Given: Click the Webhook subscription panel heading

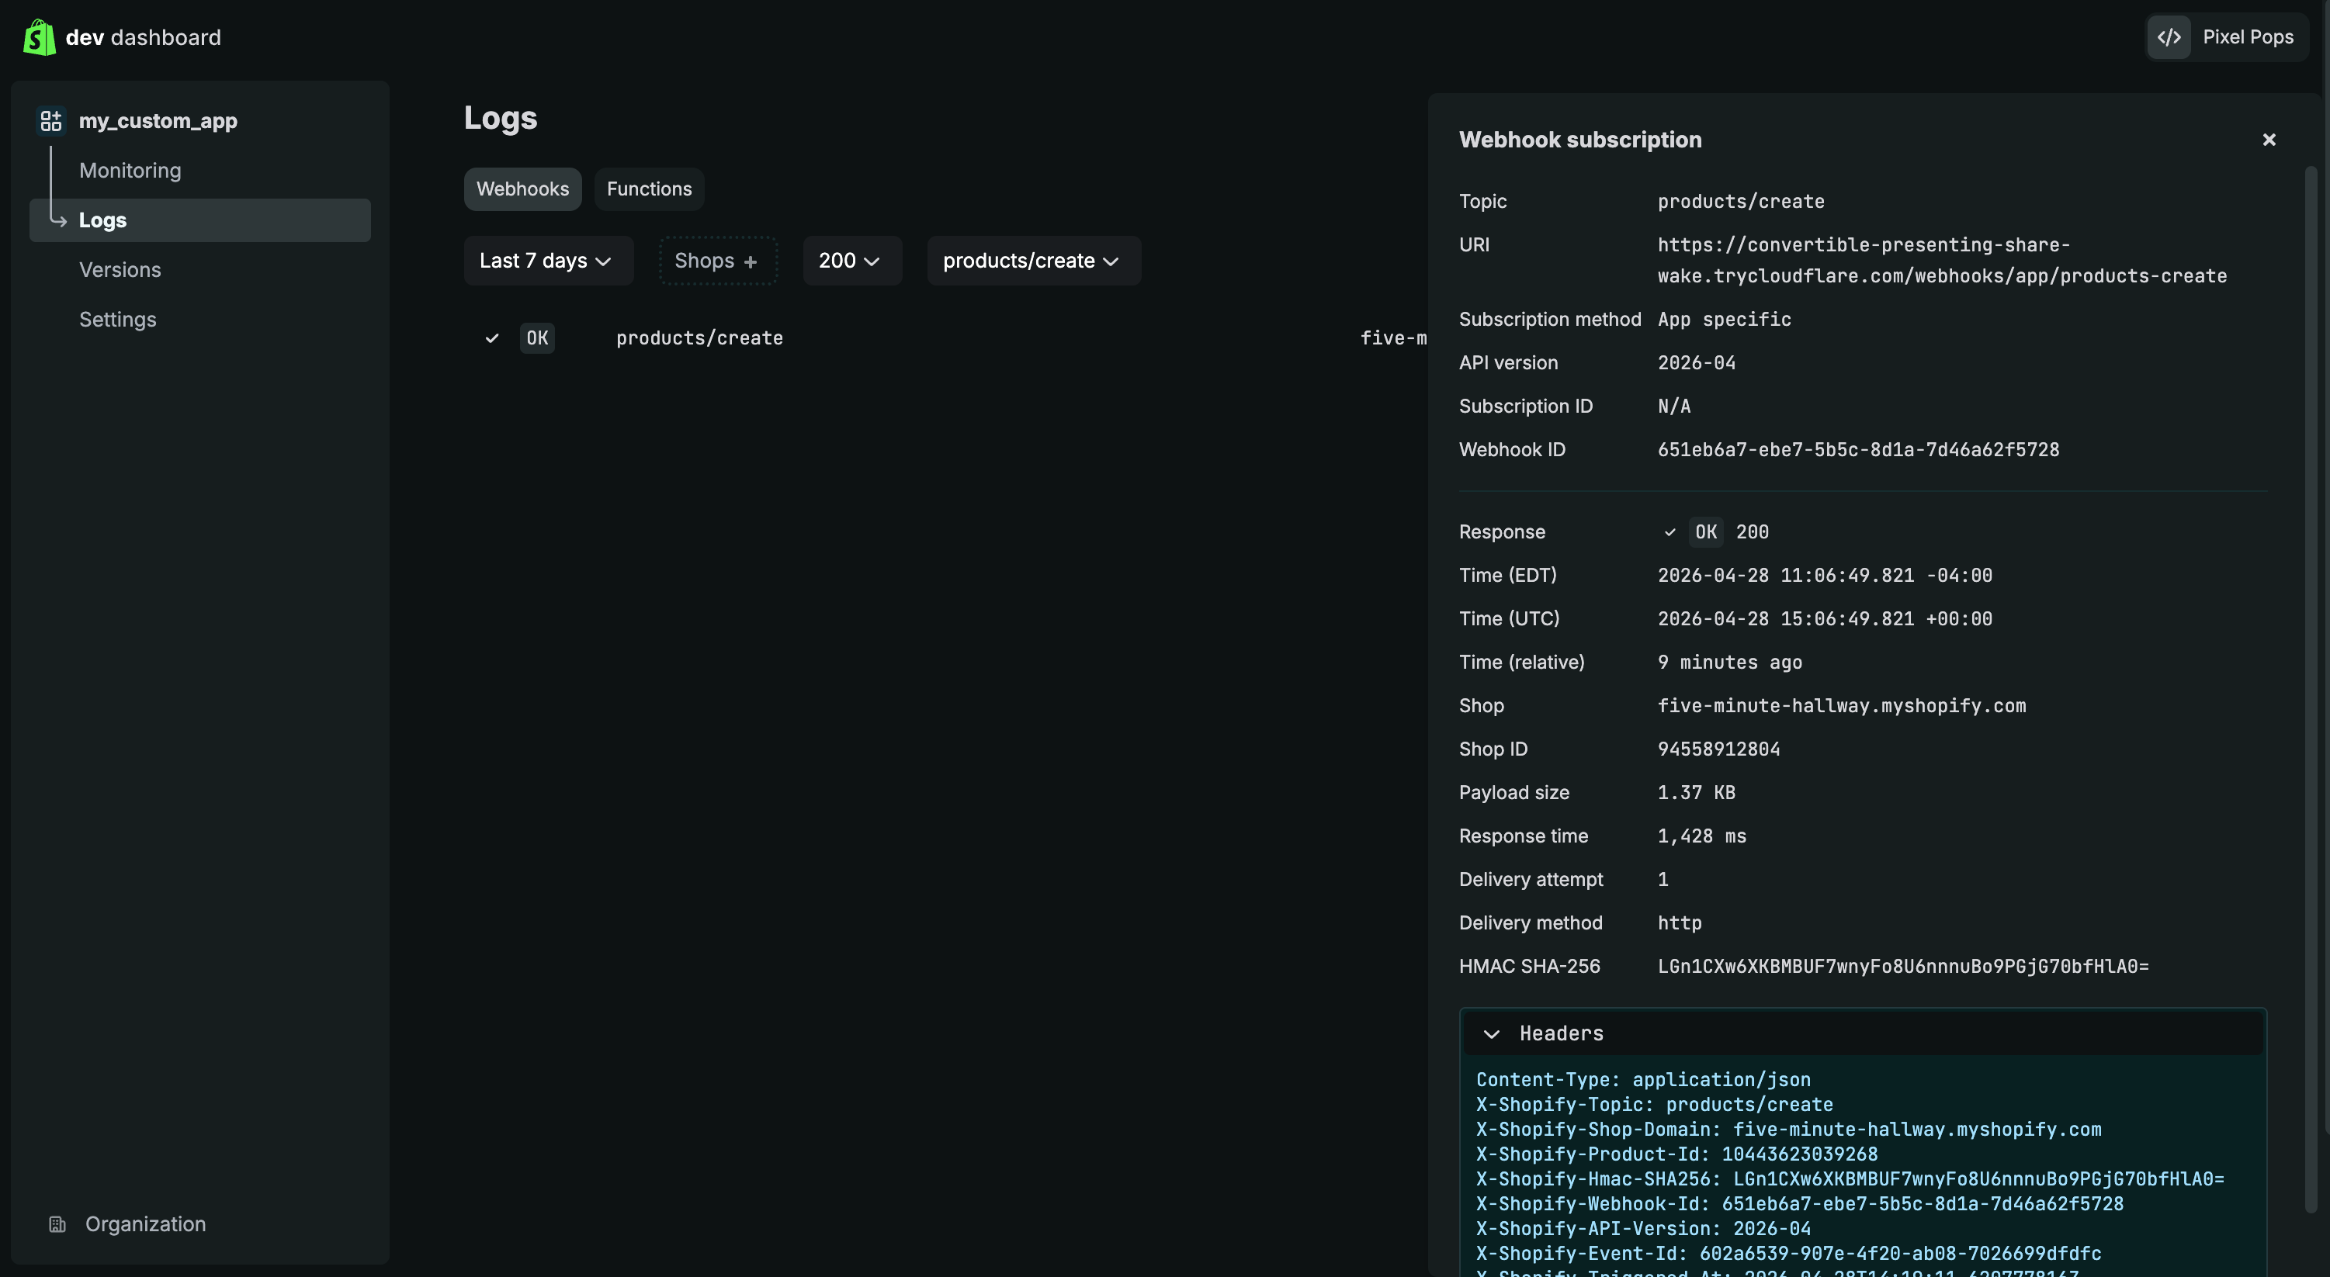Looking at the screenshot, I should click(x=1580, y=140).
